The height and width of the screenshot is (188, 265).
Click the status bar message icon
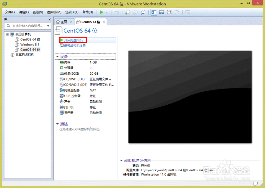coord(255,183)
